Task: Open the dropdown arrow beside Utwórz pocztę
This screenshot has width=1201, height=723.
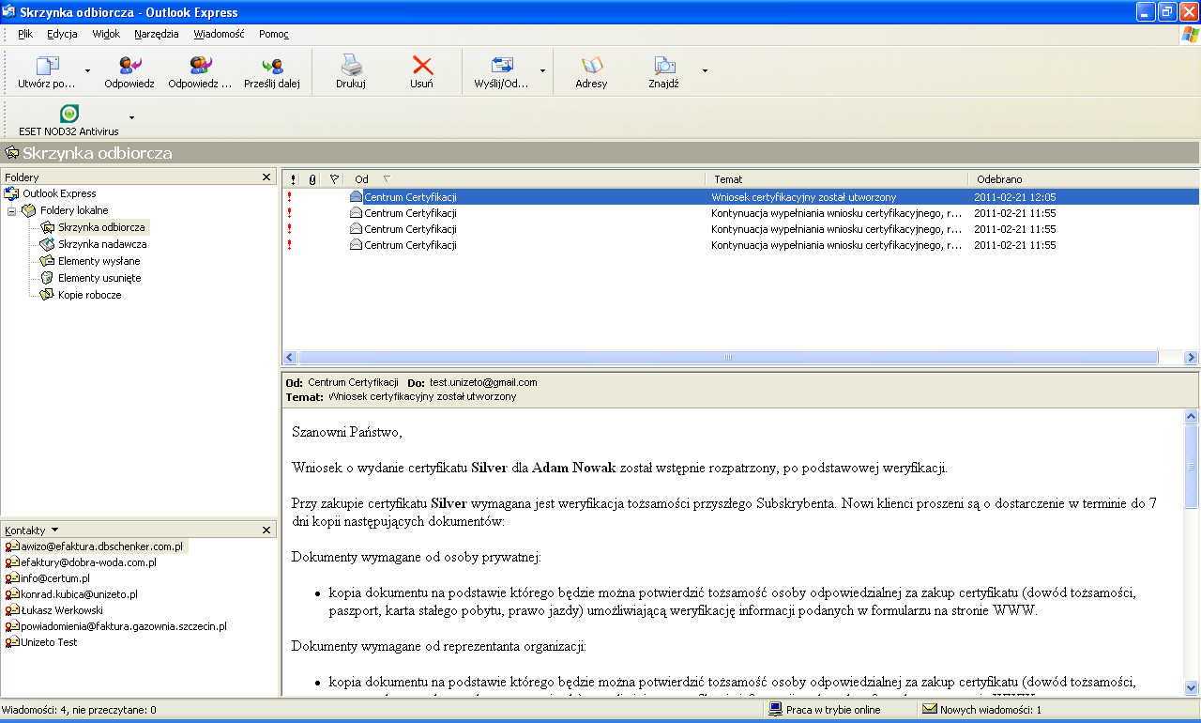Action: [87, 72]
